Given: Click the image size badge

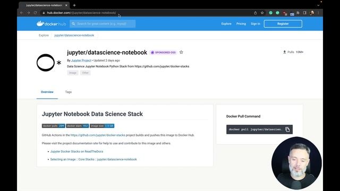Looking at the screenshot, I should click(x=102, y=126).
